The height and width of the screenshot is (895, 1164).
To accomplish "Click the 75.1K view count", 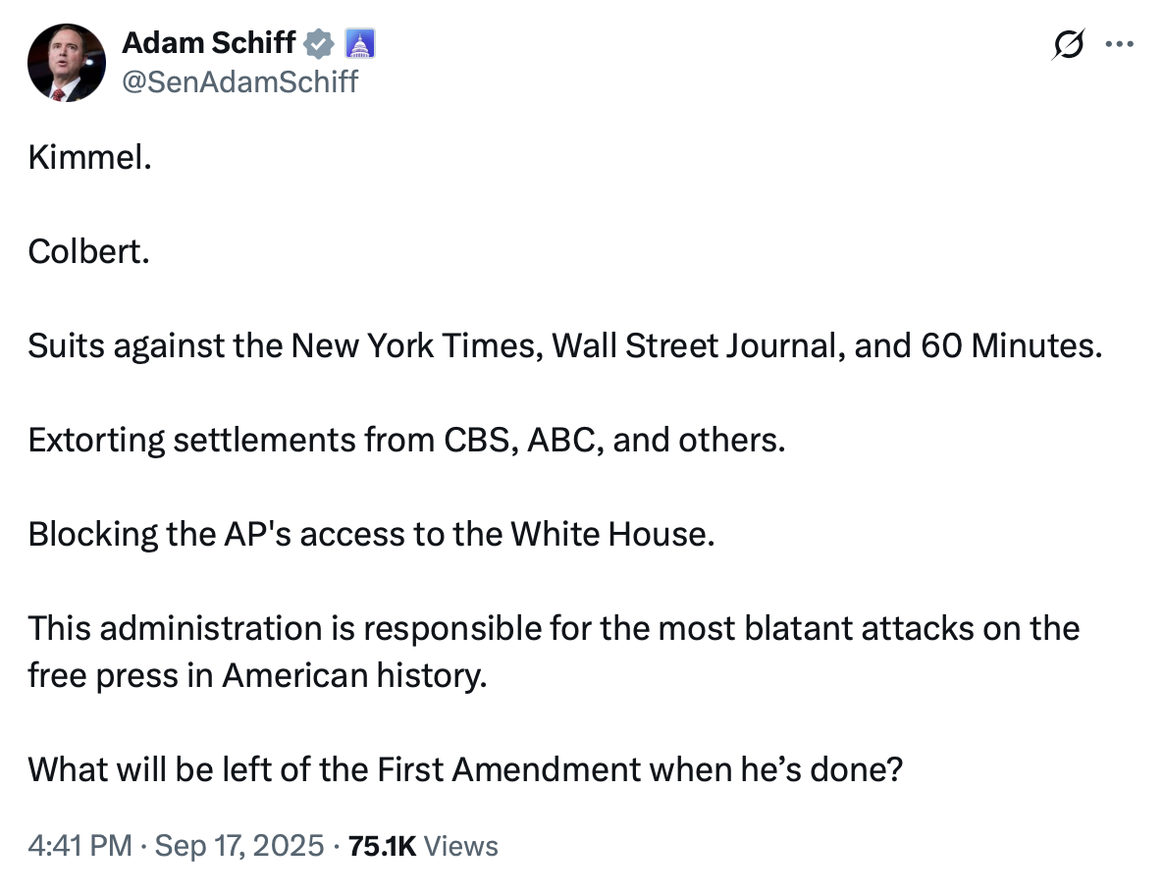I will point(382,845).
